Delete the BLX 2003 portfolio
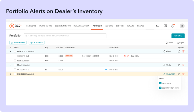This screenshot has height=112, width=194. coord(183,74)
